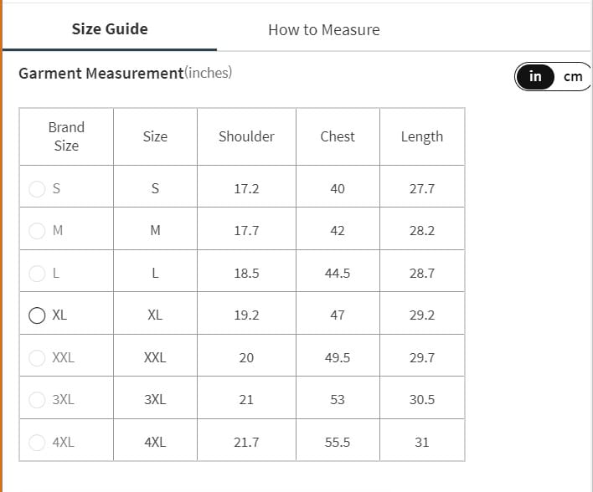The height and width of the screenshot is (492, 593).
Task: Select brand size S radio button
Action: point(38,188)
